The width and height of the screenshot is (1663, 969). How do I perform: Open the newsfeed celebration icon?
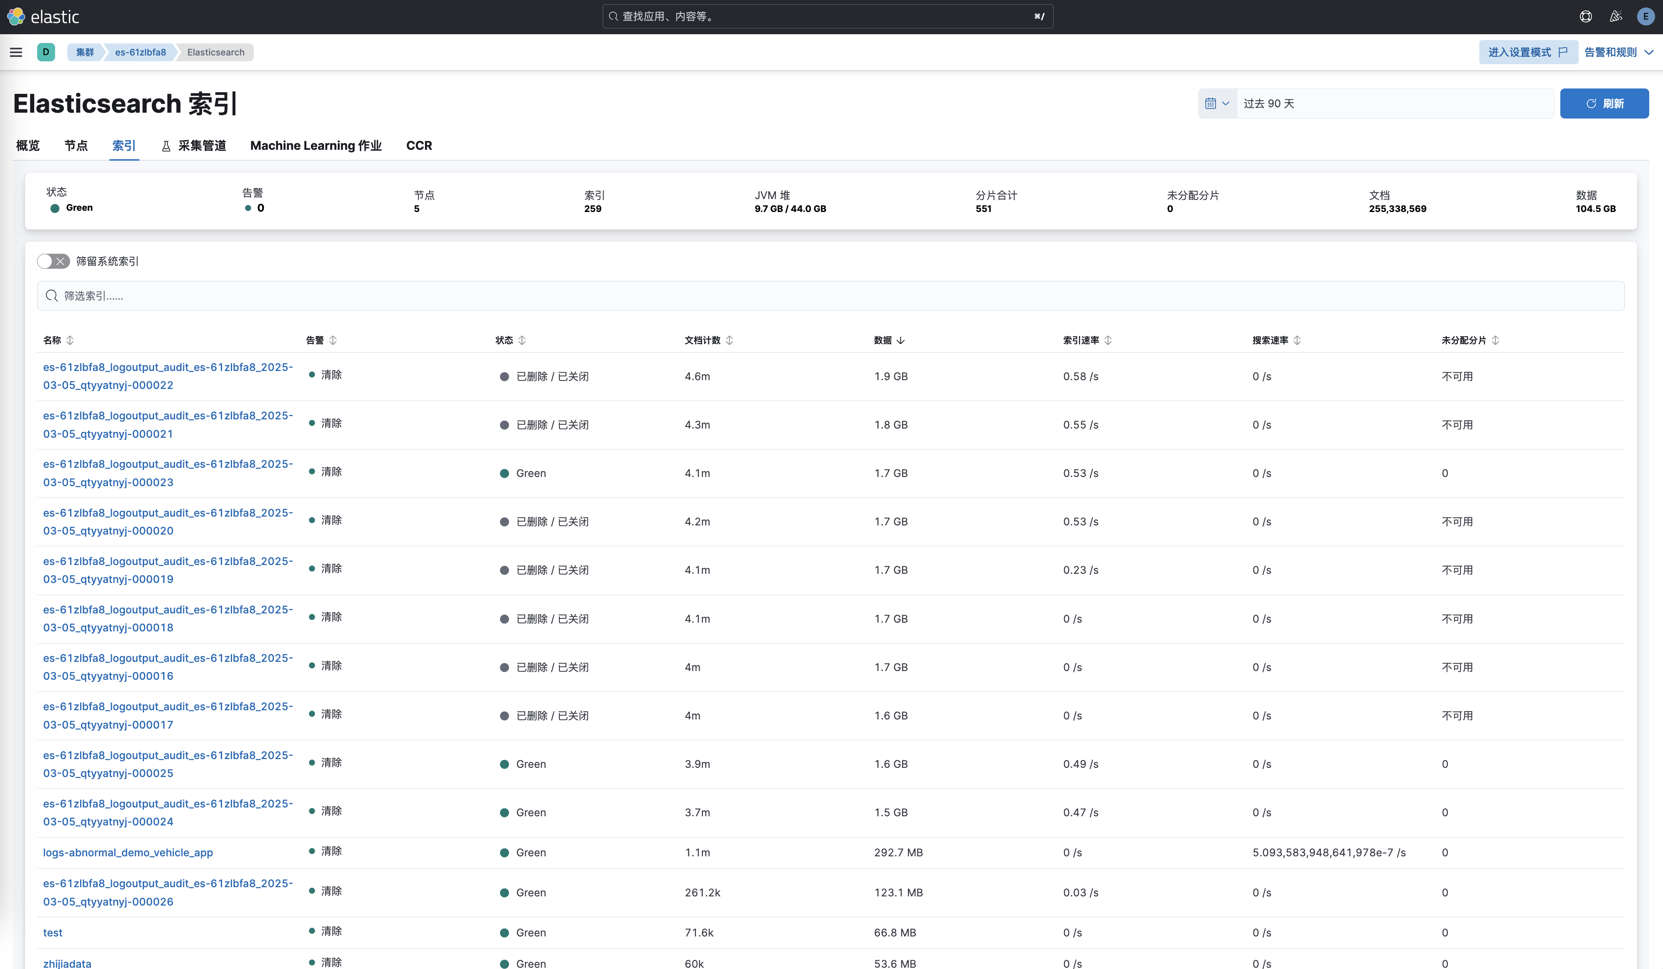click(x=1615, y=17)
